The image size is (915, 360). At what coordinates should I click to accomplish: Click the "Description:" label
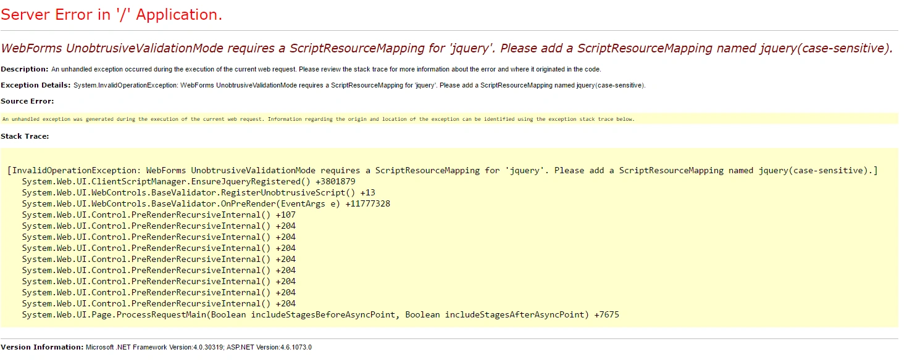[x=25, y=69]
